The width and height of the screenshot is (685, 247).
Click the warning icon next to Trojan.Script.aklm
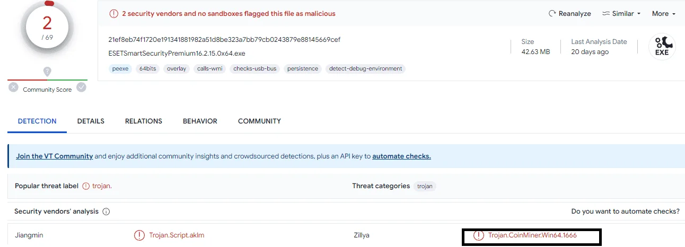[139, 235]
